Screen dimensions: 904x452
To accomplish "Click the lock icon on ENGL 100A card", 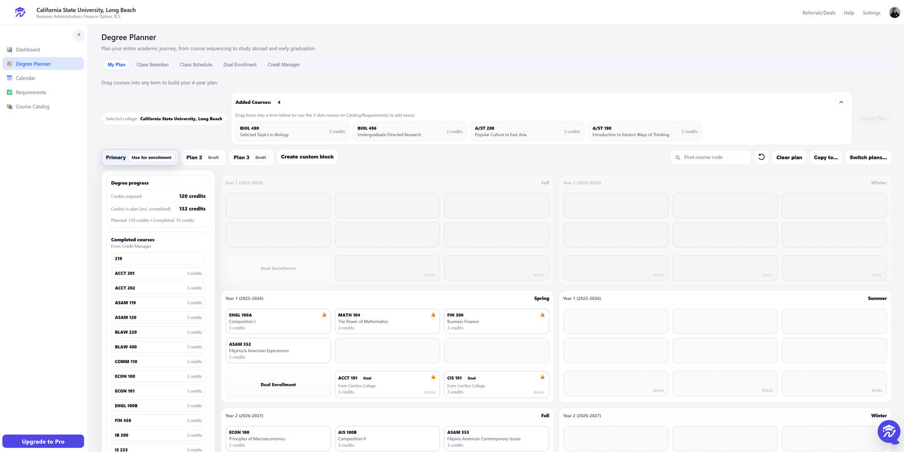I will (324, 315).
